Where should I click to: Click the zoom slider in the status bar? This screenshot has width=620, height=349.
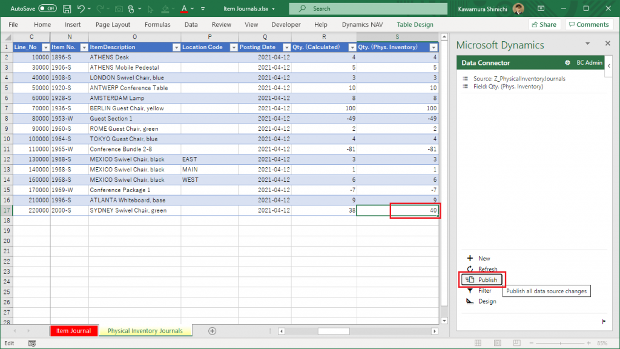pyautogui.click(x=560, y=343)
